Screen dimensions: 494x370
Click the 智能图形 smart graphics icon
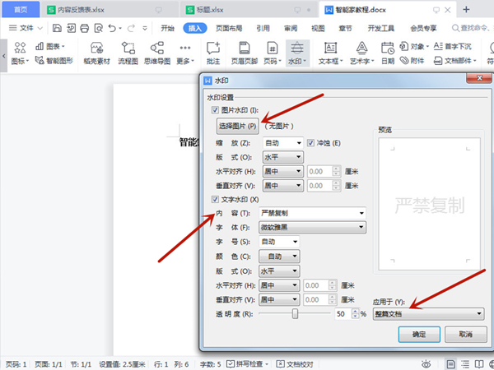point(55,60)
